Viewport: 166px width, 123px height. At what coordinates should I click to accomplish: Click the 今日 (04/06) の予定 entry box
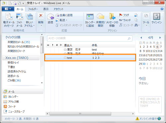[x=150, y=104]
